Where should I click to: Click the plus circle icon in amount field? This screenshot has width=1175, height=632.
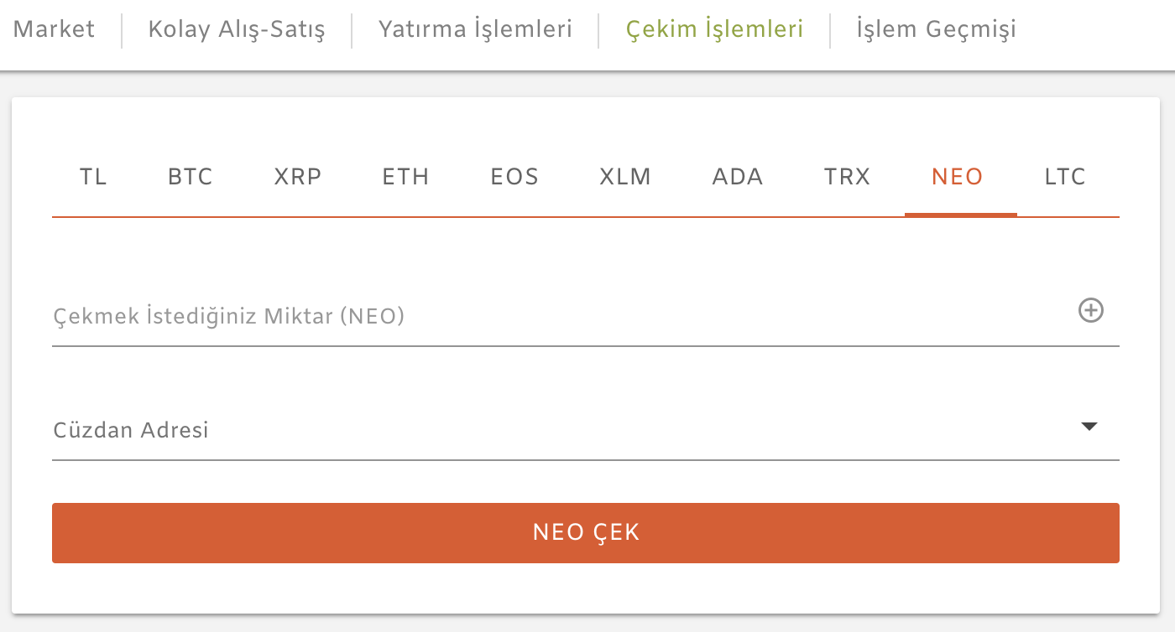[x=1090, y=311]
